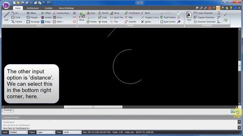Viewport: 243px width, 136px height.
Task: Open a file via folder icon
Action: pyautogui.click(x=19, y=3)
